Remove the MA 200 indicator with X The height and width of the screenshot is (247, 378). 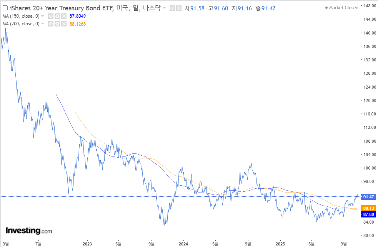64,24
